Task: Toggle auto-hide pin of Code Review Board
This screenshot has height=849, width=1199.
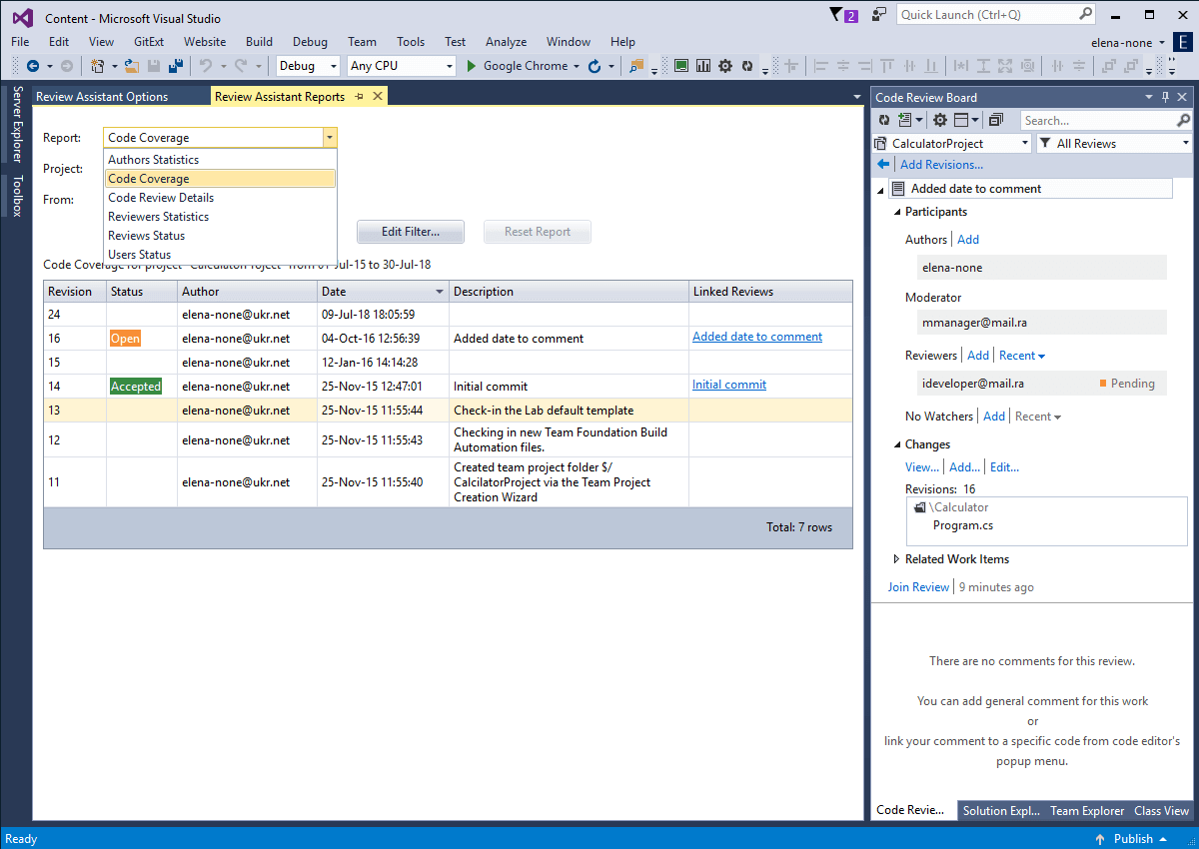Action: click(1165, 97)
